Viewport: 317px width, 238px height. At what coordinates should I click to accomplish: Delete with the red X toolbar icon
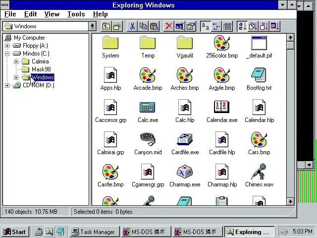(169, 26)
